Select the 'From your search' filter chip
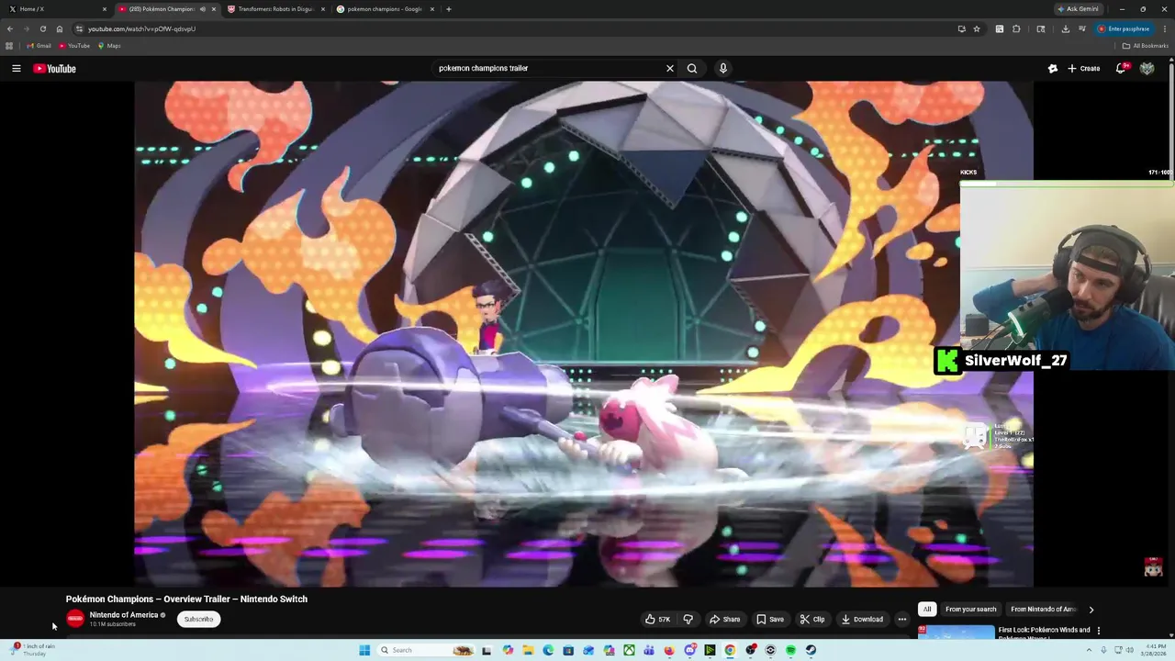1175x661 pixels. pos(970,610)
